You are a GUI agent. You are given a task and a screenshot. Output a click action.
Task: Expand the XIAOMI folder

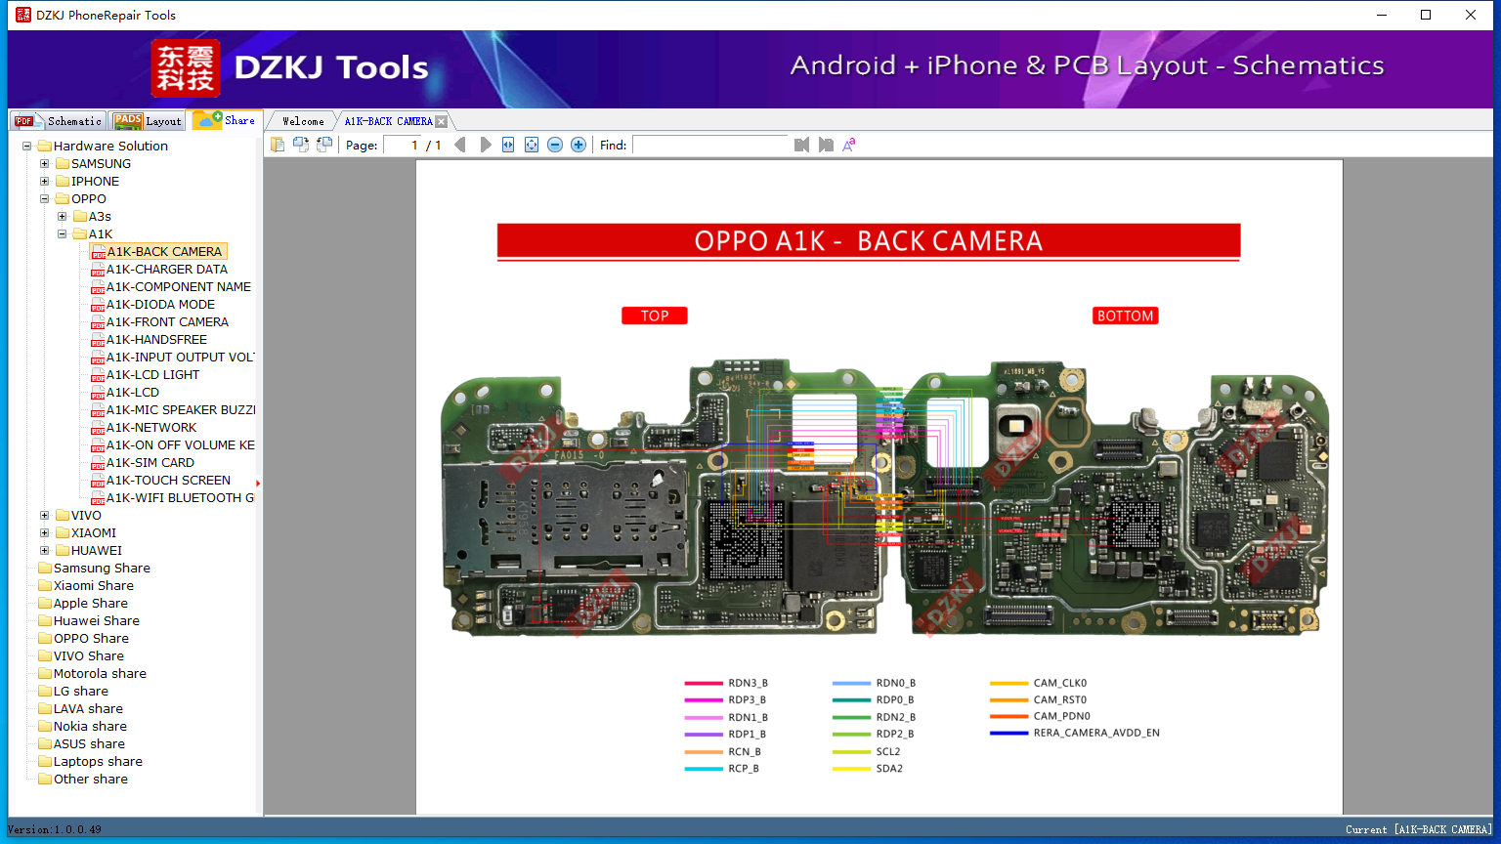coord(45,533)
